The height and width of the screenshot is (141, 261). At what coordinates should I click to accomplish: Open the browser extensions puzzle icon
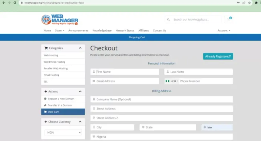click(x=256, y=3)
